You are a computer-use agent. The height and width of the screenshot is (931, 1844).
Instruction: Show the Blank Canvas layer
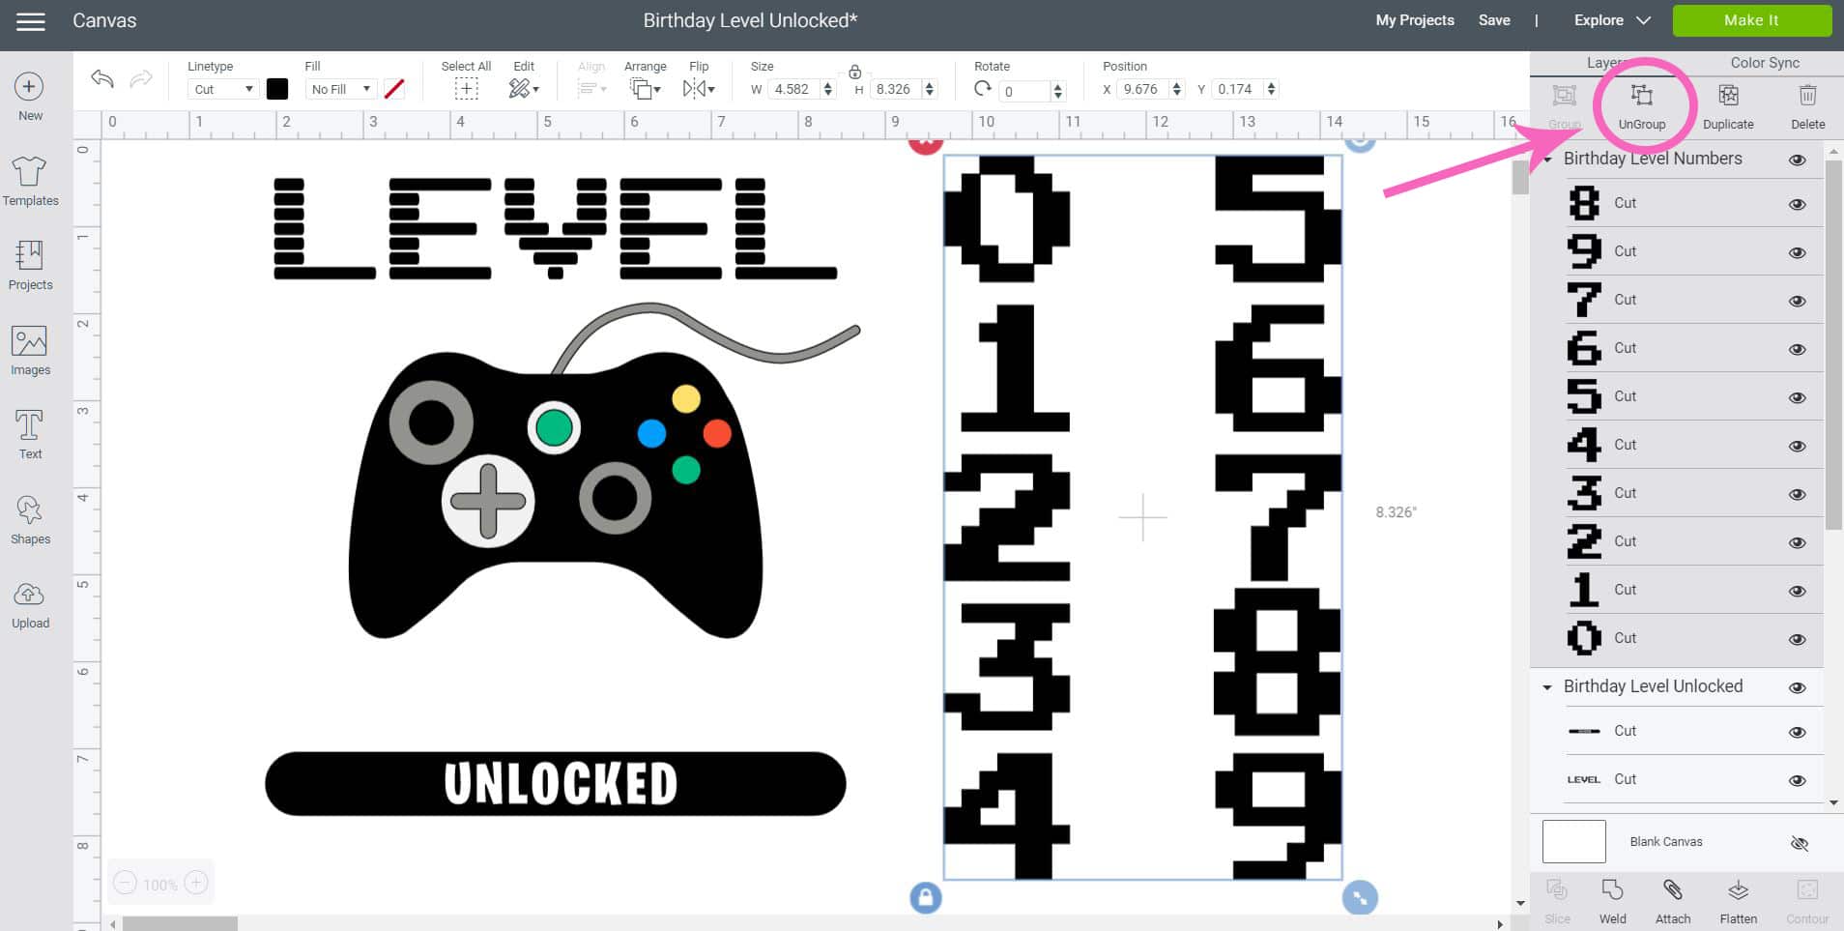click(1799, 843)
